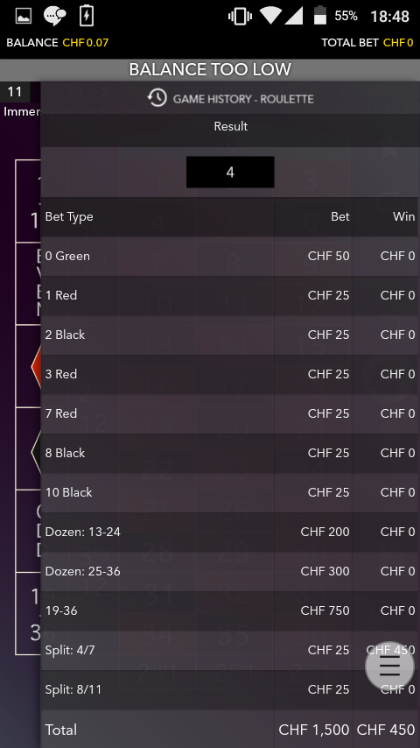Tap the battery charging notification icon
420x748 pixels.
tap(87, 16)
